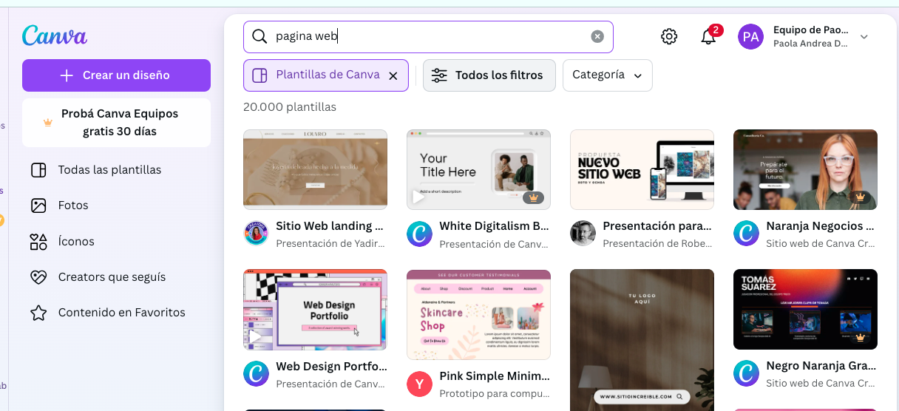
Task: Click the purple PA profile avatar
Action: [x=750, y=36]
